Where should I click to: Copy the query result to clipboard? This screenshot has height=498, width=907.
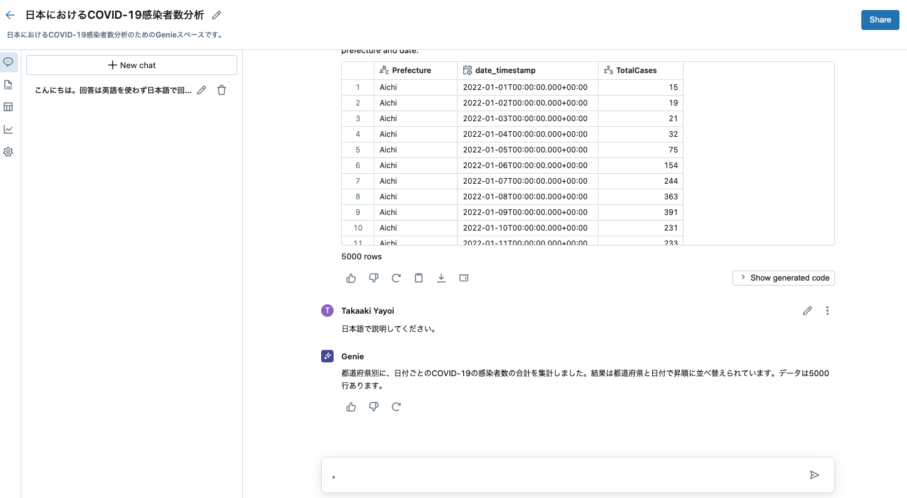click(419, 277)
